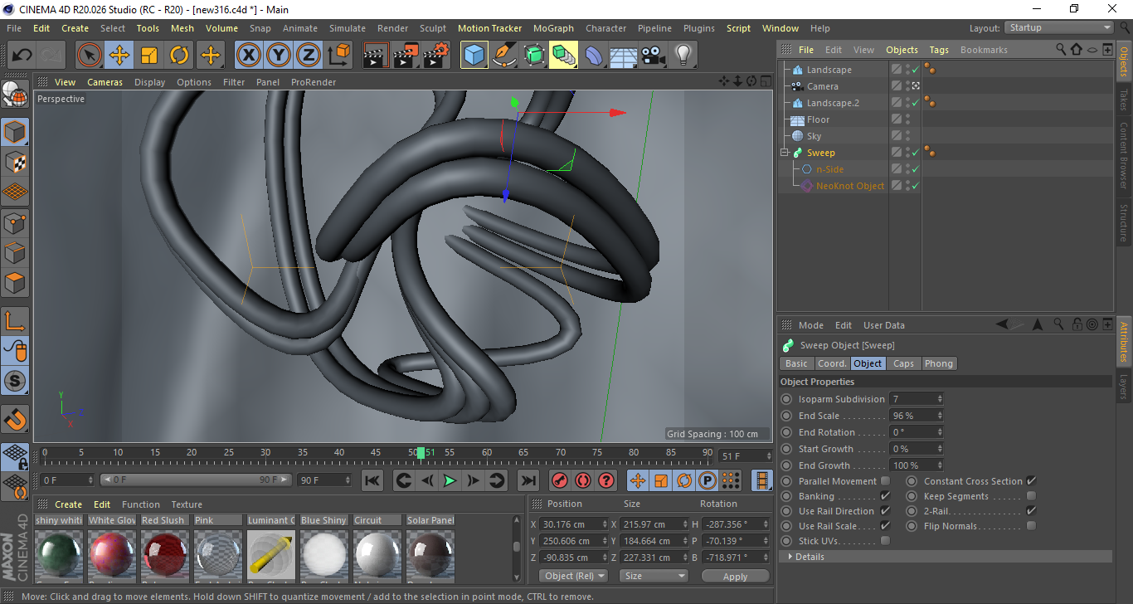The image size is (1133, 604).
Task: Click Render View clapperboard icon
Action: 377,56
